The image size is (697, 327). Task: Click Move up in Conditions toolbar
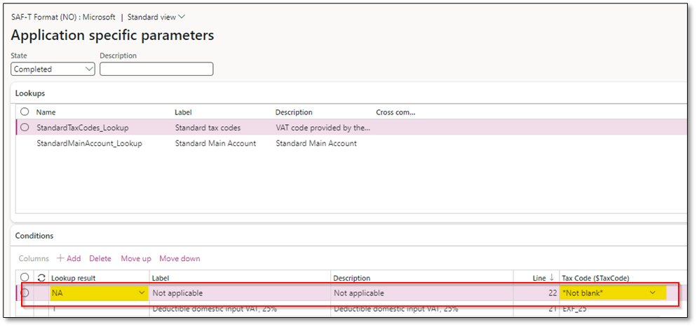pos(136,259)
